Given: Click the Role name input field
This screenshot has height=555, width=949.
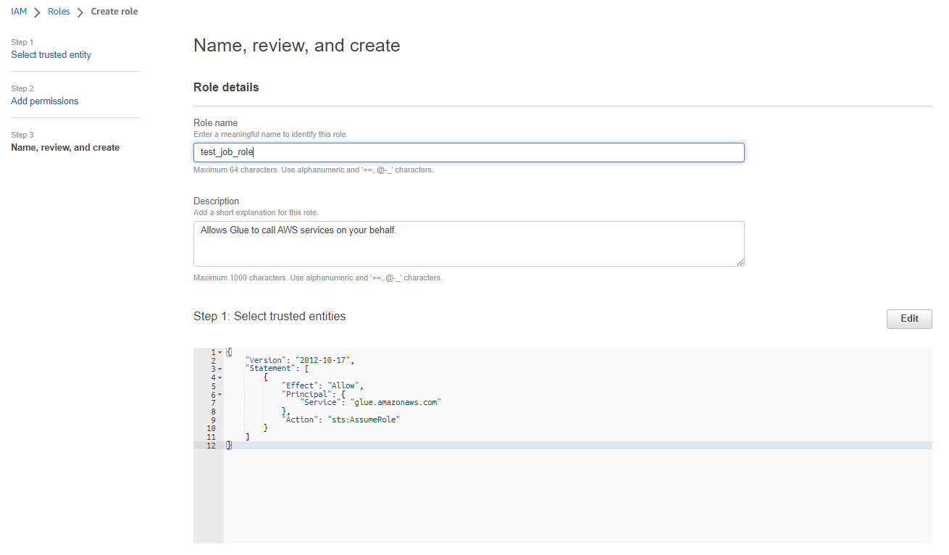Looking at the screenshot, I should 469,152.
